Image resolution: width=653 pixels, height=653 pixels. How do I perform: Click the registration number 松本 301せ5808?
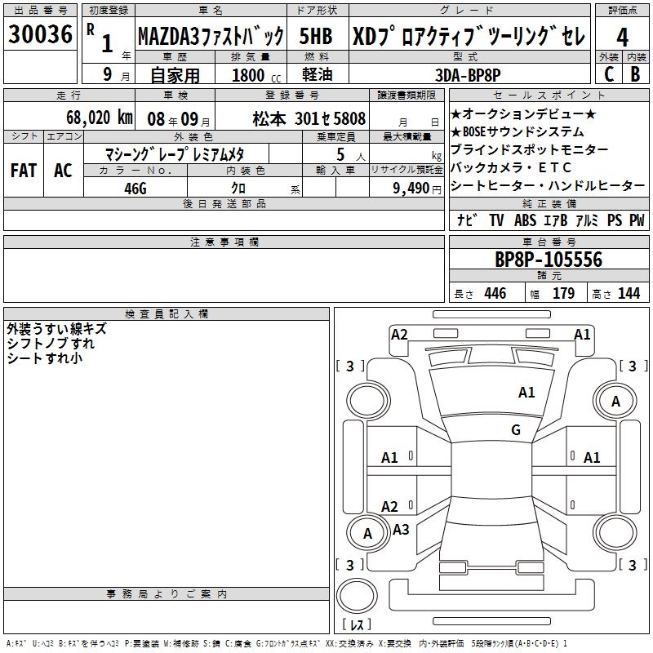click(309, 119)
